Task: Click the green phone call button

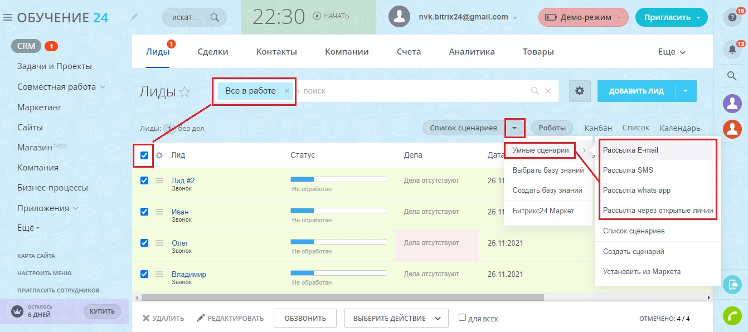Action: point(732,316)
